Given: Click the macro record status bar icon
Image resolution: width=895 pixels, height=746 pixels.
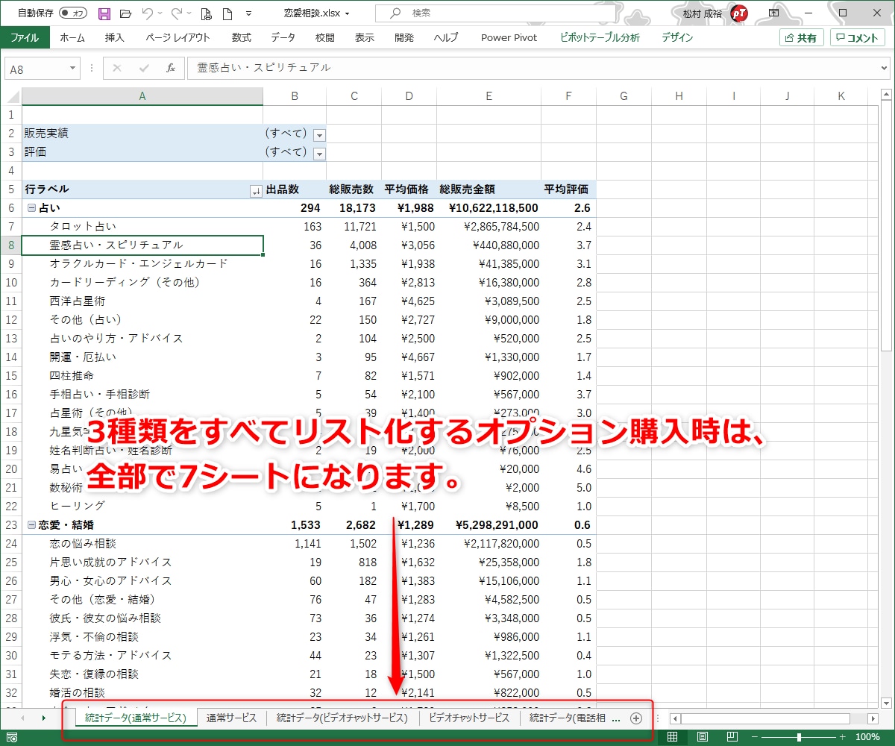Looking at the screenshot, I should 11,737.
